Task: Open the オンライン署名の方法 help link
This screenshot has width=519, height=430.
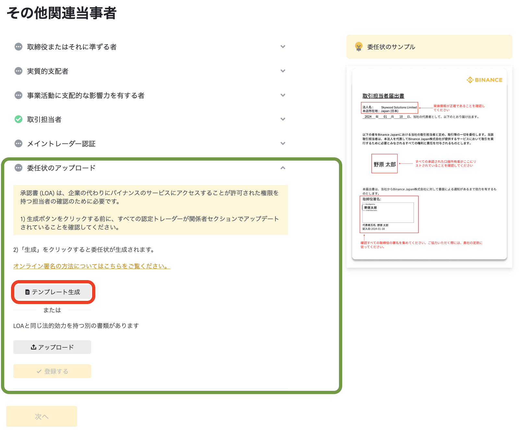Action: (x=91, y=266)
